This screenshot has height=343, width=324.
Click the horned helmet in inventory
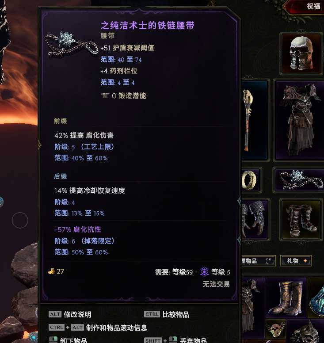tap(305, 332)
